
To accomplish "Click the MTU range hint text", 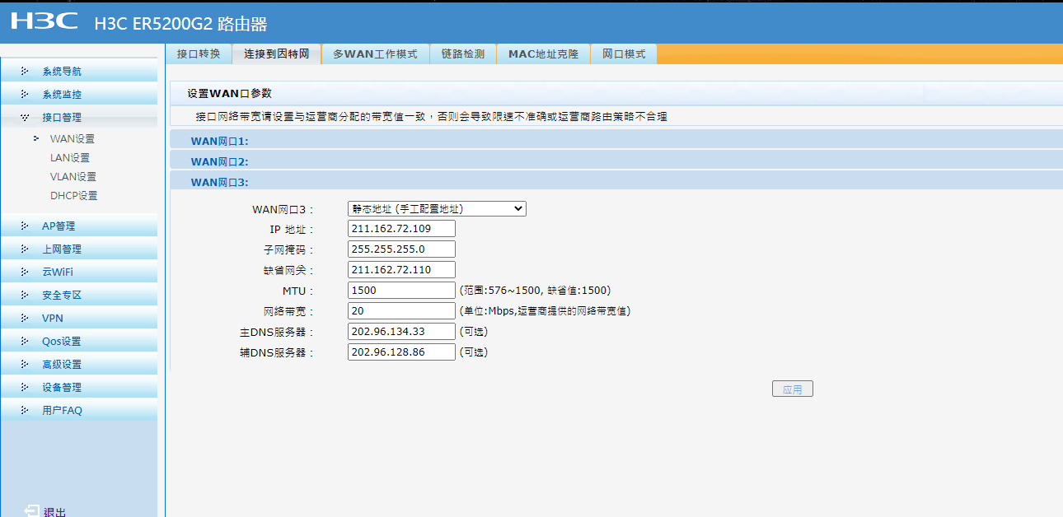I will [535, 291].
